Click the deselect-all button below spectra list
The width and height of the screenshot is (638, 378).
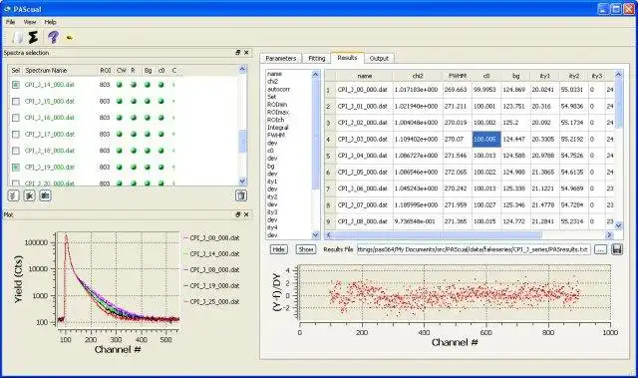point(29,195)
